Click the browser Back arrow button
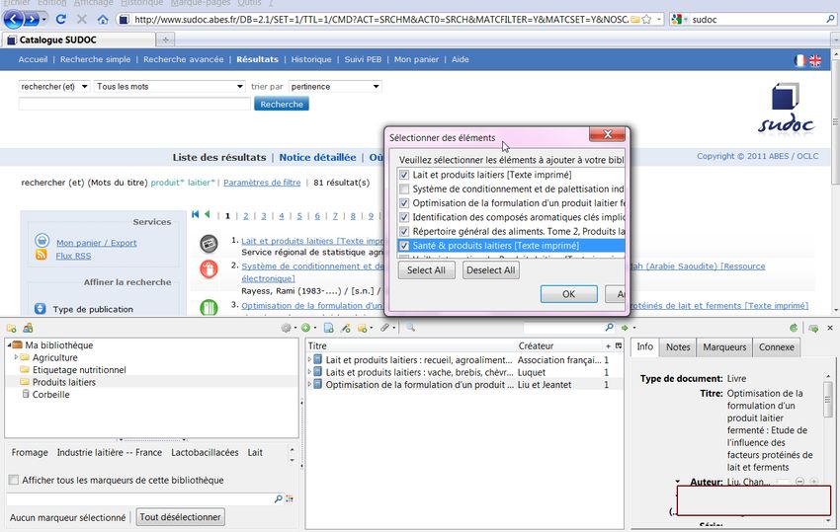 (x=13, y=20)
